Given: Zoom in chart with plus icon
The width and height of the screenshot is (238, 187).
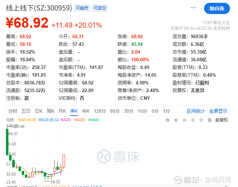Looking at the screenshot, I should click(x=176, y=120).
